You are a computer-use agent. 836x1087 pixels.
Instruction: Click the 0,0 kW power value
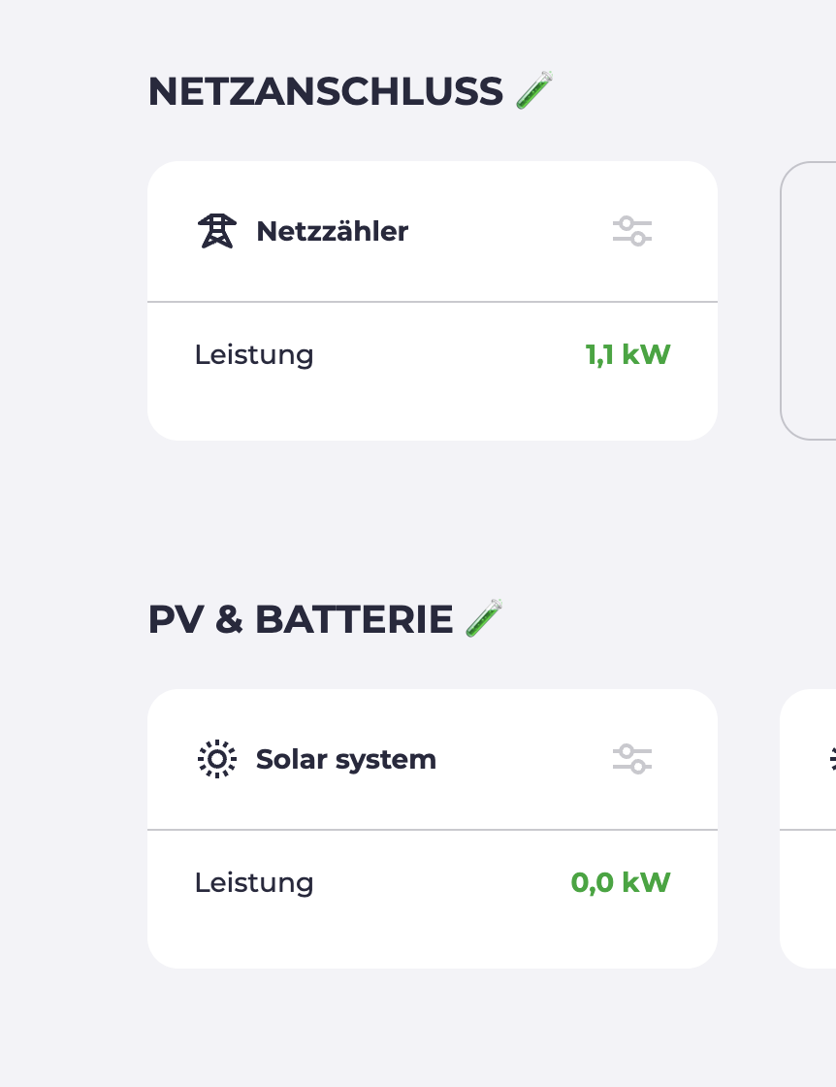click(x=621, y=882)
